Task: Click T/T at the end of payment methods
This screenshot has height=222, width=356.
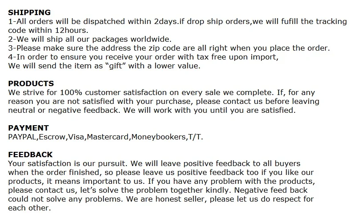Action: 194,137
